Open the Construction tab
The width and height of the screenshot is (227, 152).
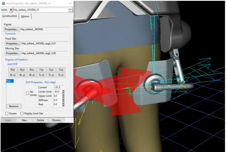click(10, 16)
